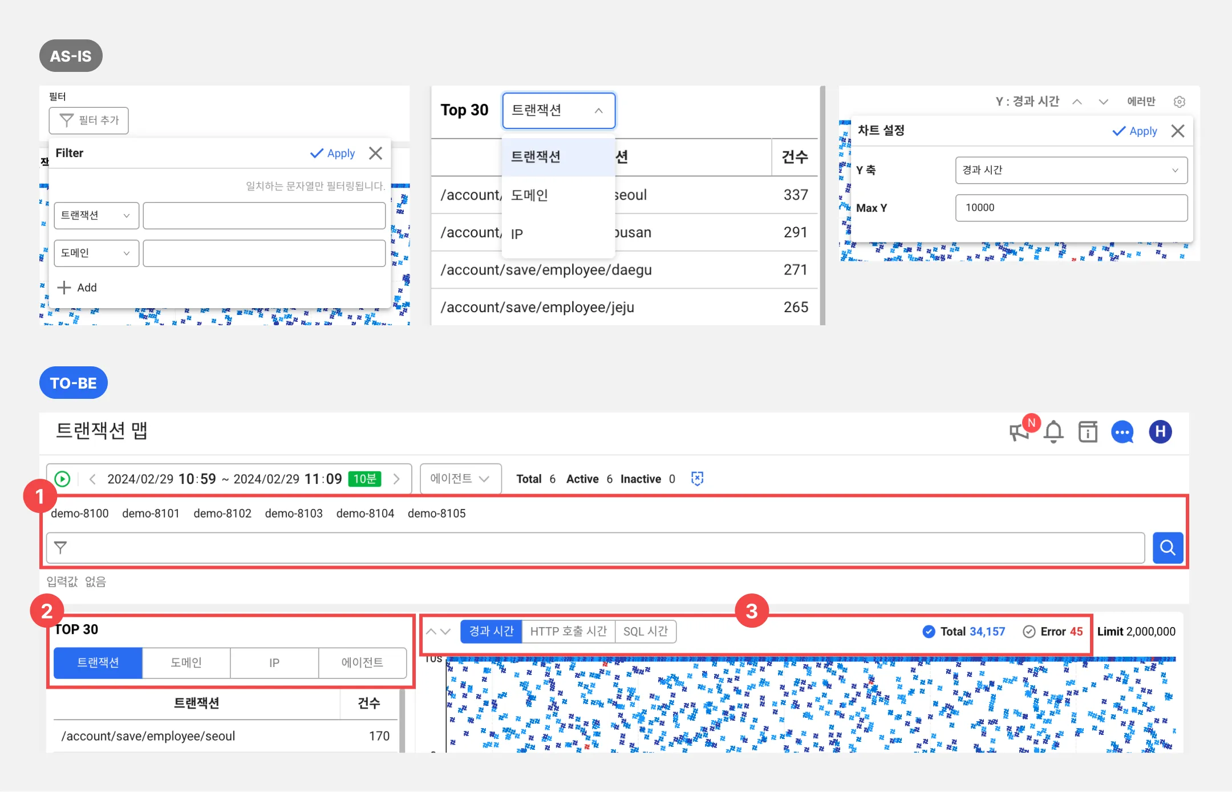Click the blue search magnifier button
This screenshot has width=1232, height=792.
(1168, 548)
